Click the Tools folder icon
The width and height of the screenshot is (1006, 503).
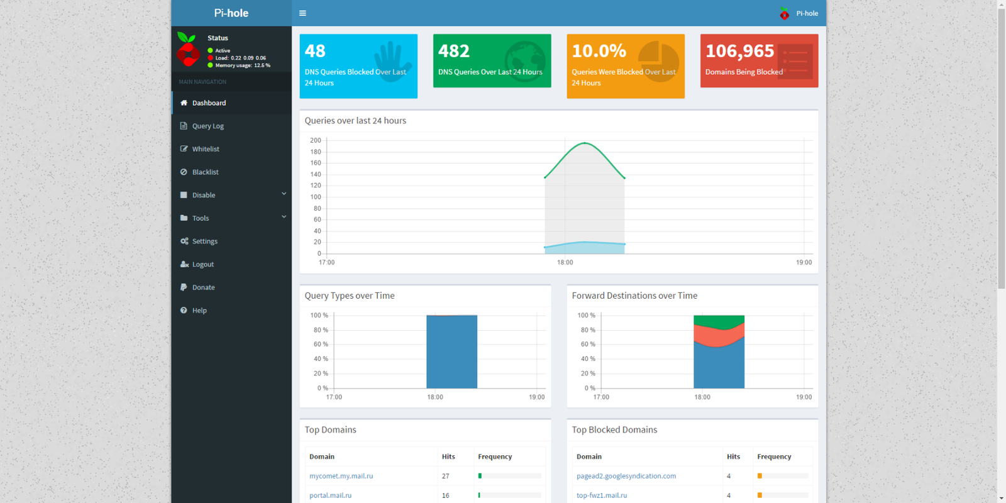[184, 218]
